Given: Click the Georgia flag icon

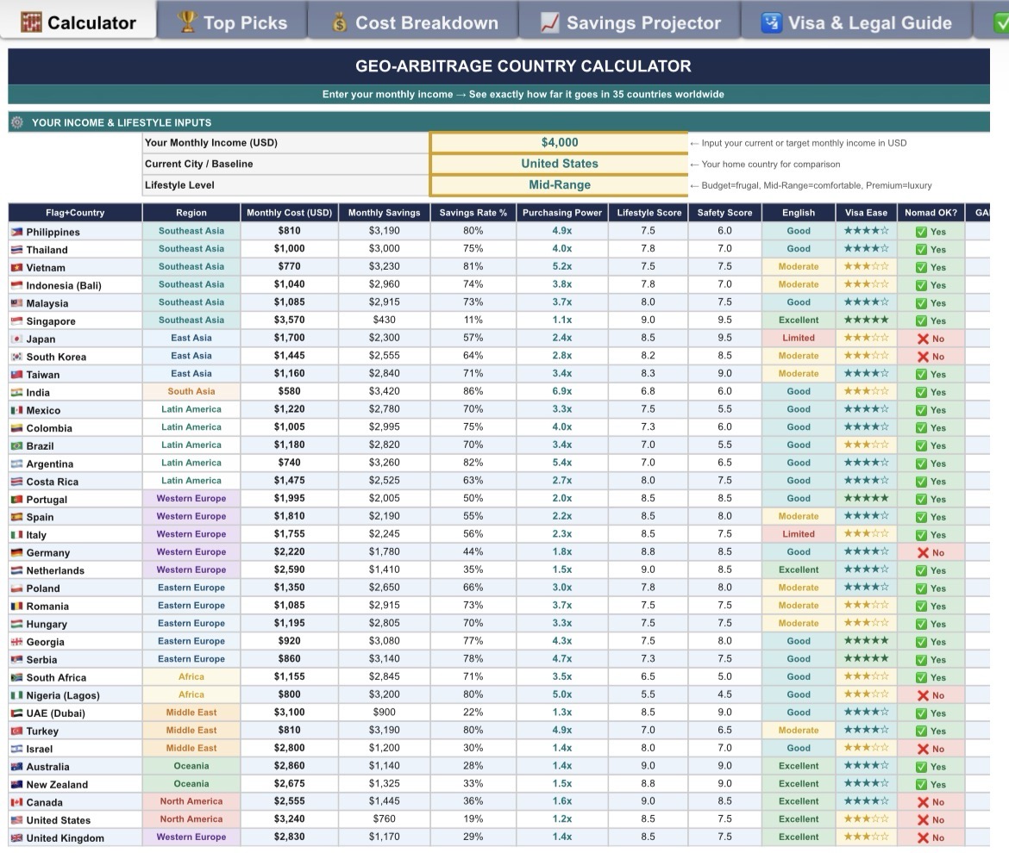Looking at the screenshot, I should [18, 641].
